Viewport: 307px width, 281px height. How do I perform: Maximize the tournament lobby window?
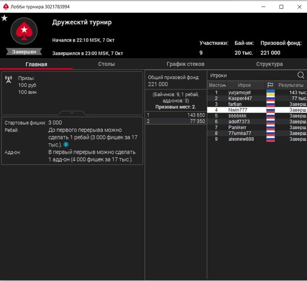point(281,7)
